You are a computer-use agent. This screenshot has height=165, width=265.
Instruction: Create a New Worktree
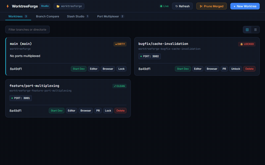click(x=245, y=6)
